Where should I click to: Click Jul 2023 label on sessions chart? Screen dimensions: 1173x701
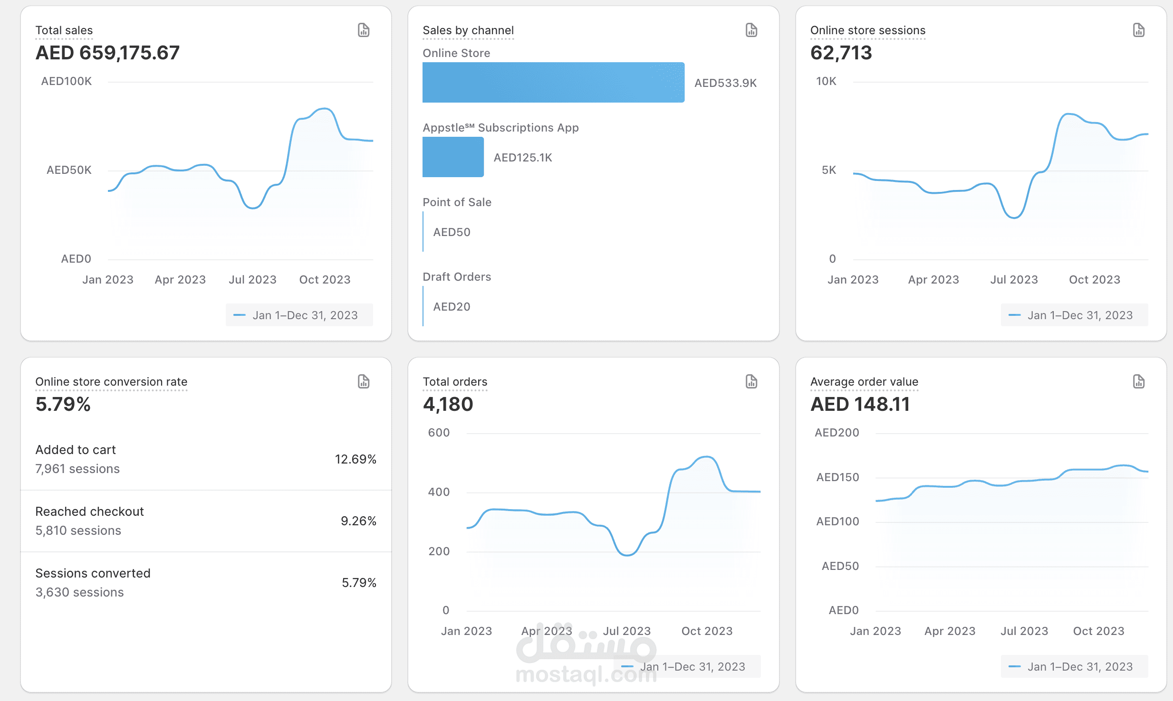[x=1014, y=280]
